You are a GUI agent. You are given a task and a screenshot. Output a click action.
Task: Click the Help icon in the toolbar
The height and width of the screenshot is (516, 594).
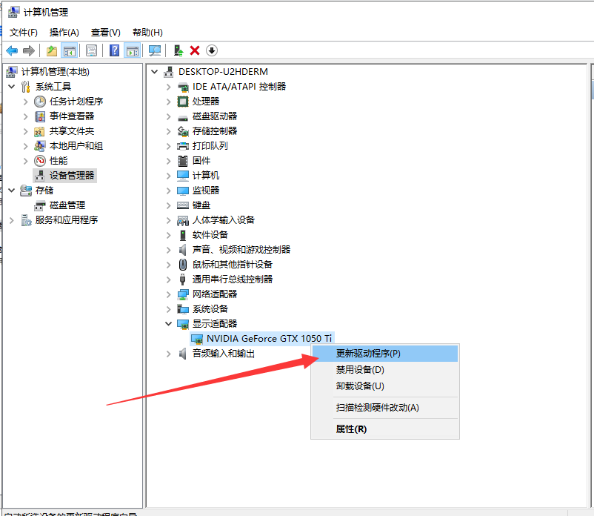tap(115, 50)
